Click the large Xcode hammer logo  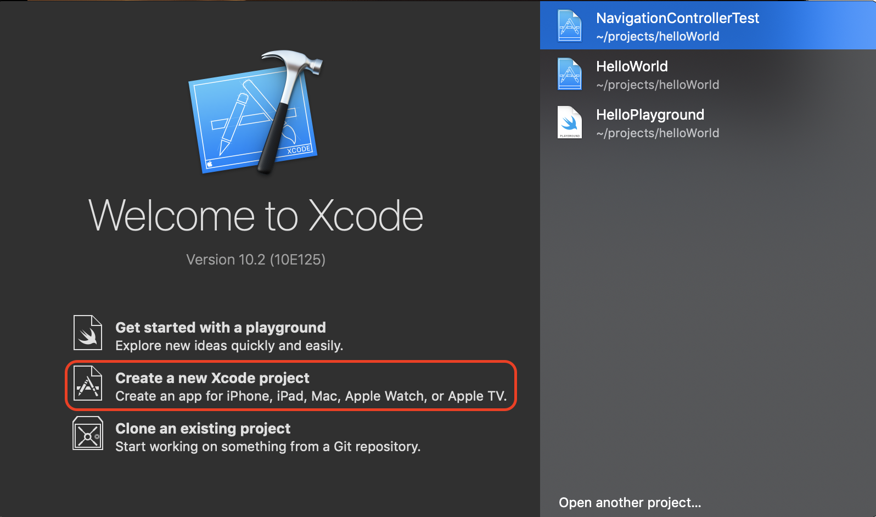pyautogui.click(x=256, y=113)
